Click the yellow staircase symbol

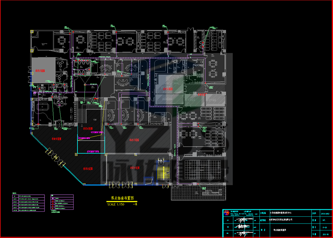[163, 173]
